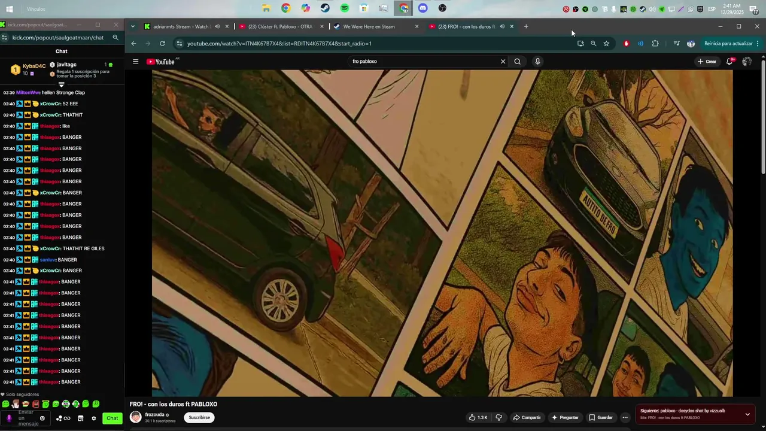Expand the Kick leaderboard handle below javitagc
Screen dimensions: 766x431
click(x=61, y=84)
